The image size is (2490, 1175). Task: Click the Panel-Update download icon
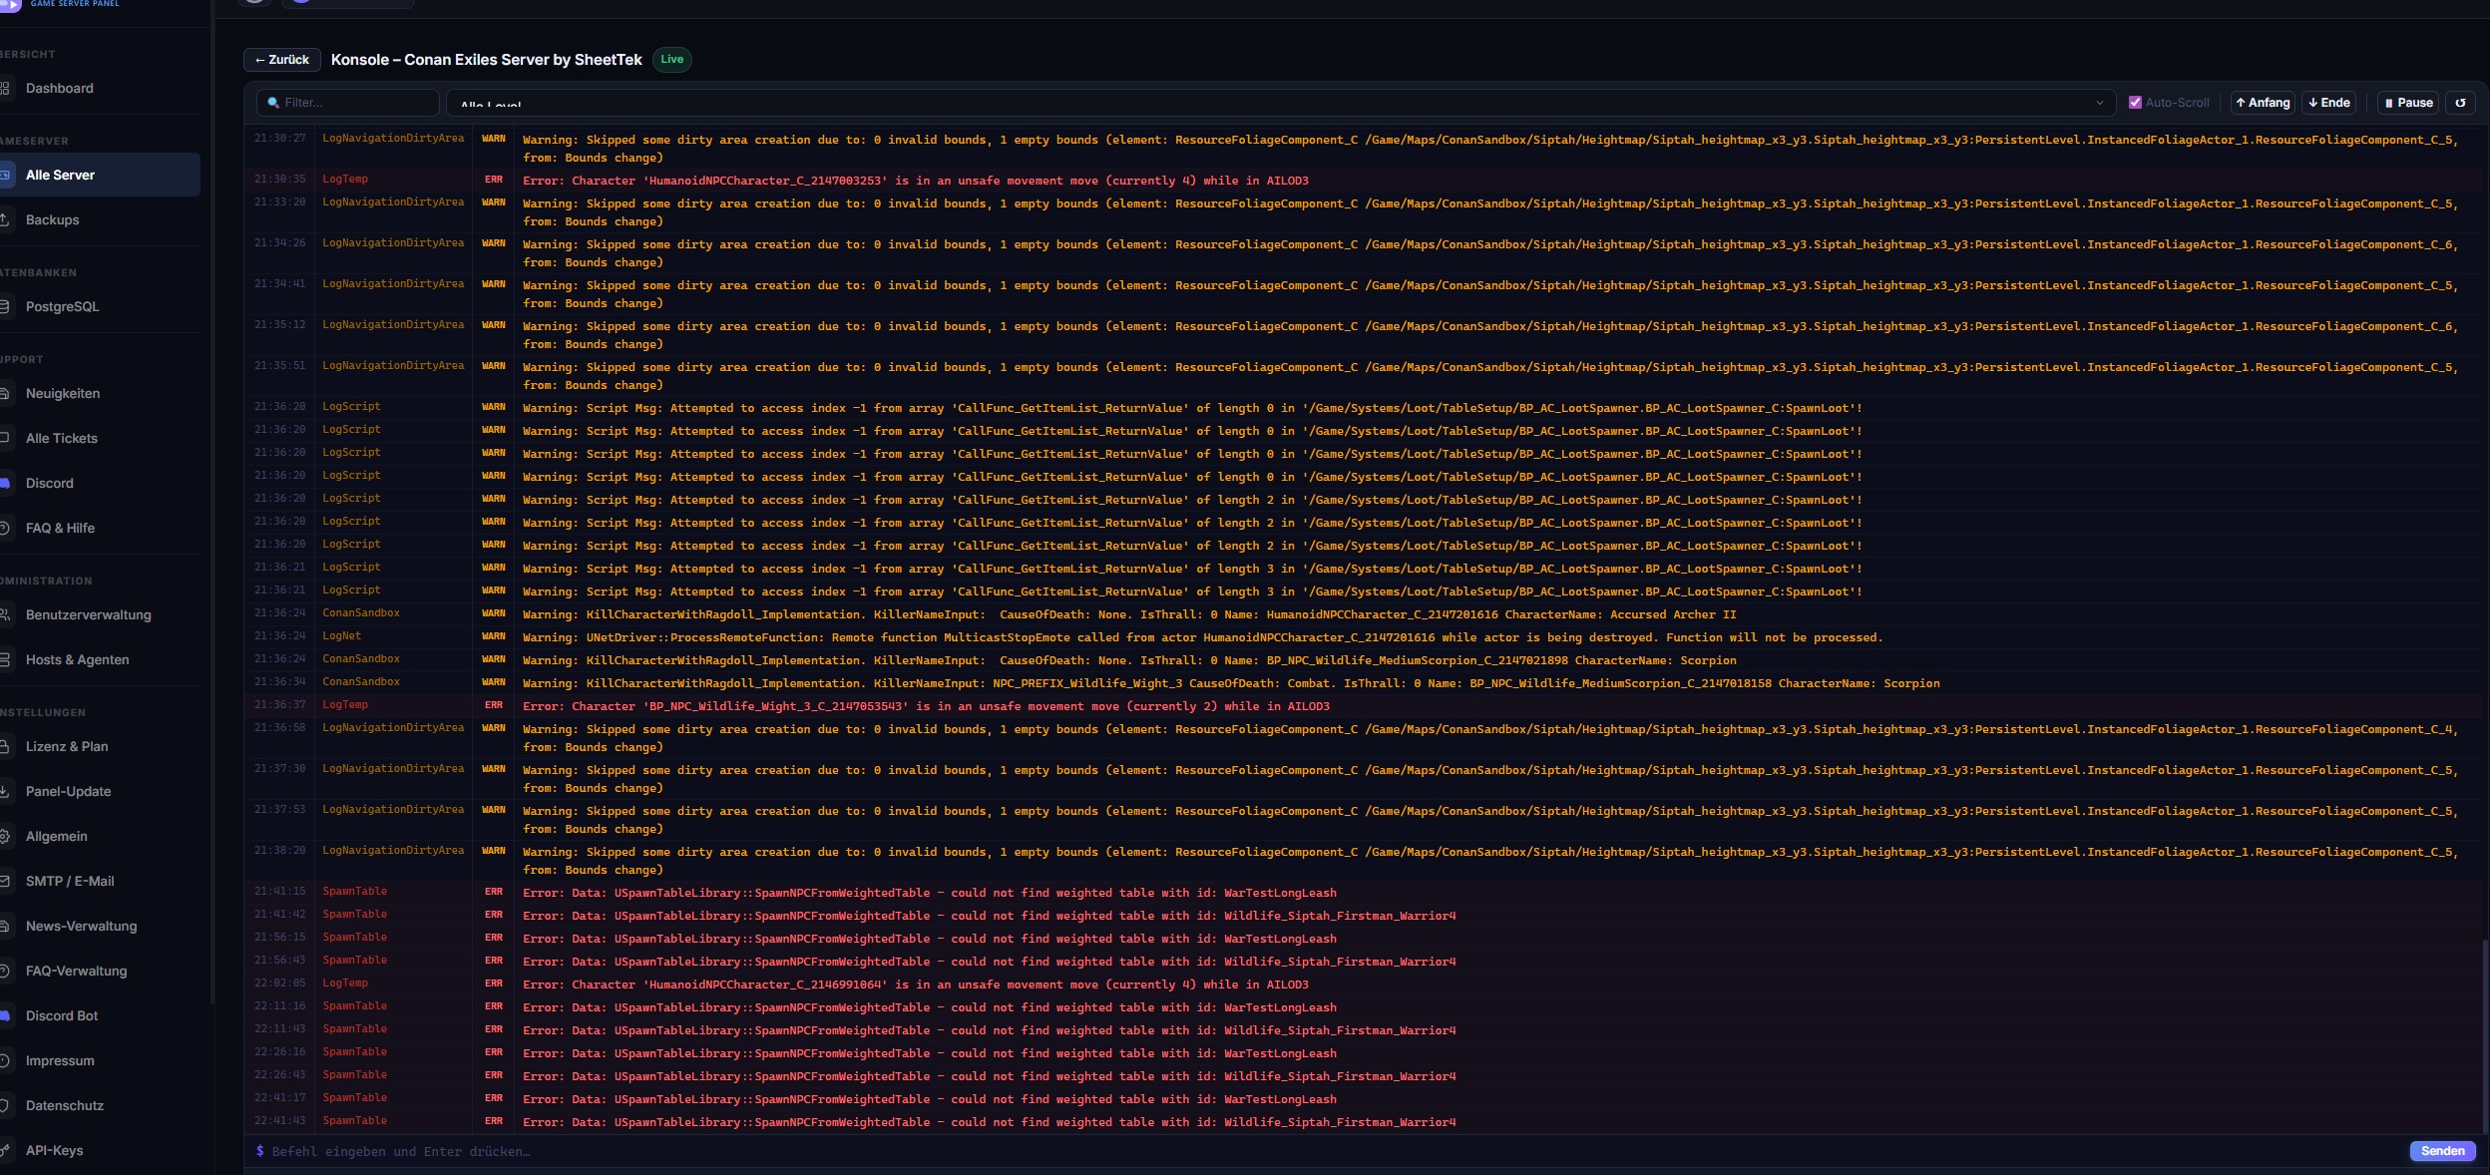(4, 792)
